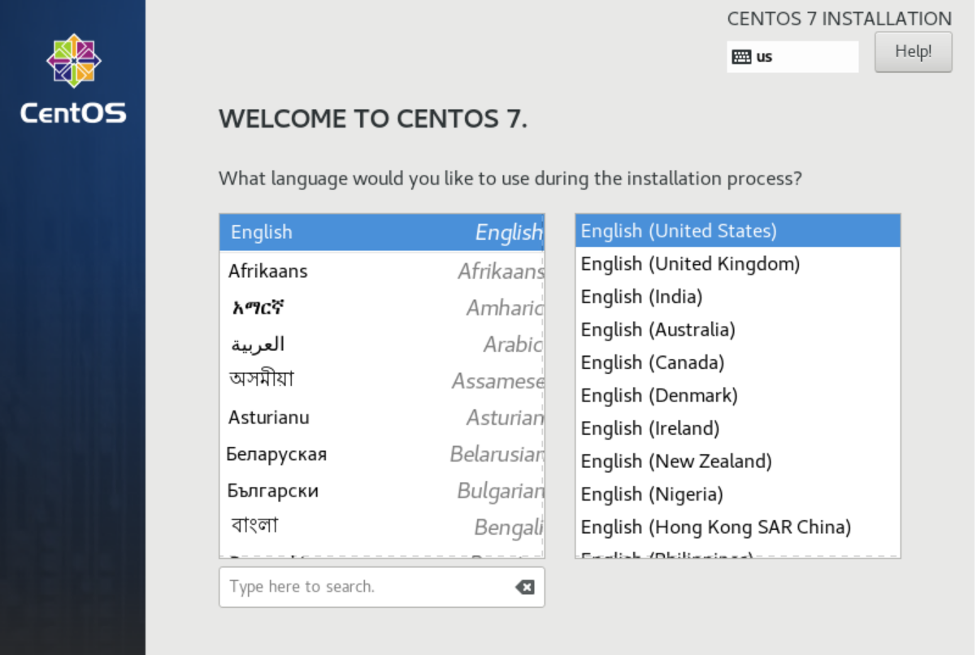
Task: Select the Assamese language entry
Action: (381, 380)
